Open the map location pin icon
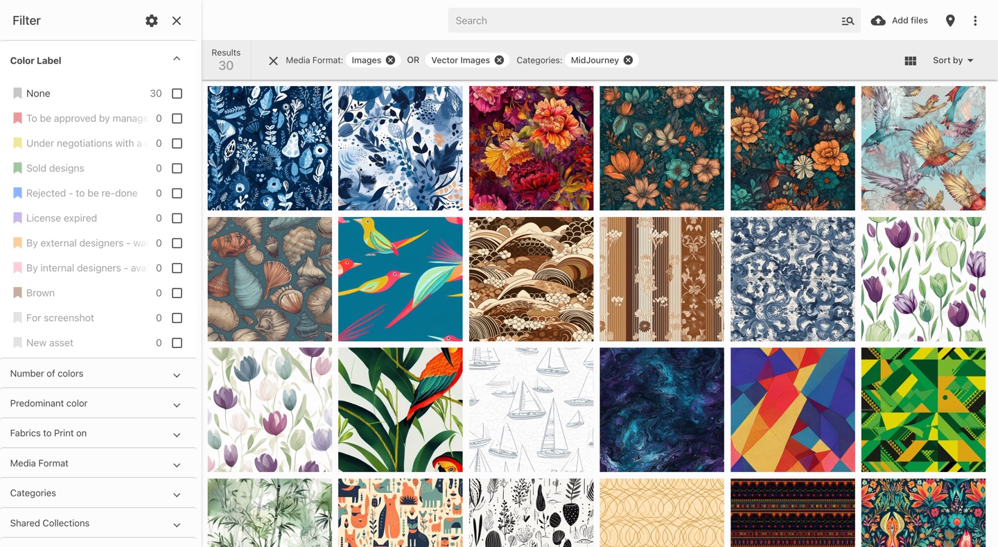 [x=950, y=21]
